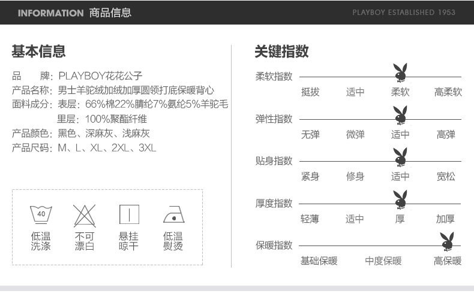The height and width of the screenshot is (297, 474).
Task: Click the rabbit marker on 弹性指数 scale
Action: 400,116
